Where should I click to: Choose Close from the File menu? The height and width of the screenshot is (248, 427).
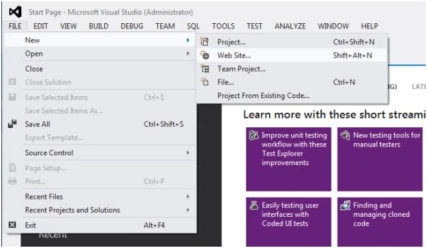point(99,68)
